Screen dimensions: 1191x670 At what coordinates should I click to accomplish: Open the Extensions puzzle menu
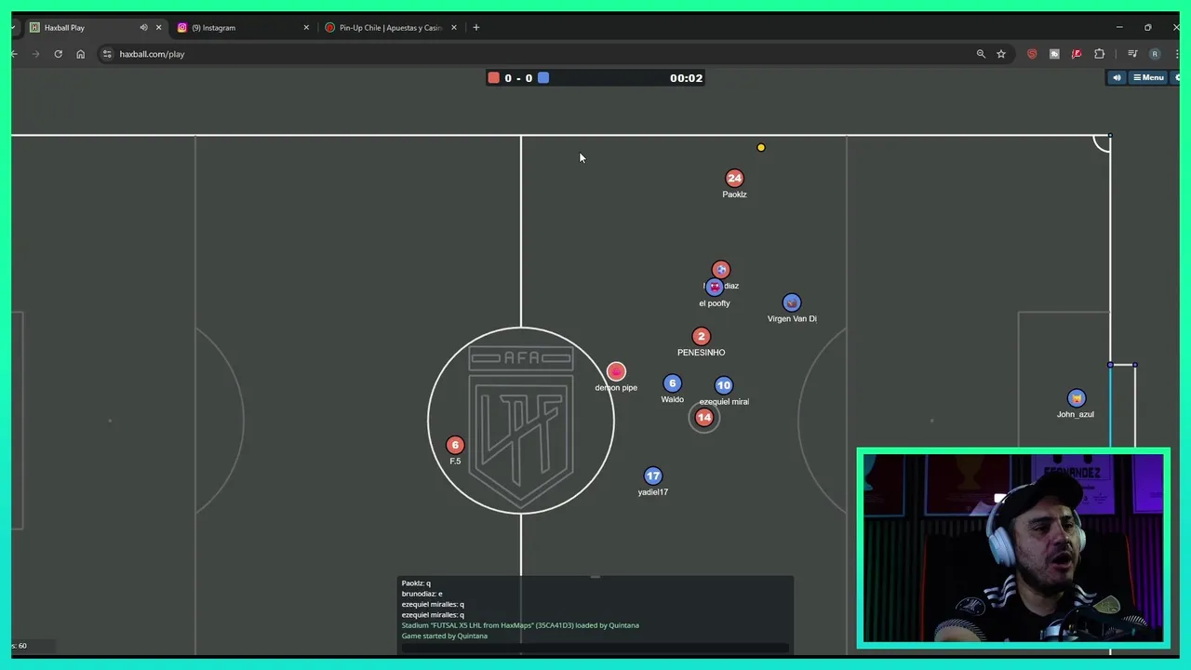pyautogui.click(x=1100, y=54)
